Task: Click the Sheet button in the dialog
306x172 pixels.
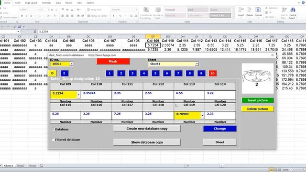Action: [x=220, y=142]
